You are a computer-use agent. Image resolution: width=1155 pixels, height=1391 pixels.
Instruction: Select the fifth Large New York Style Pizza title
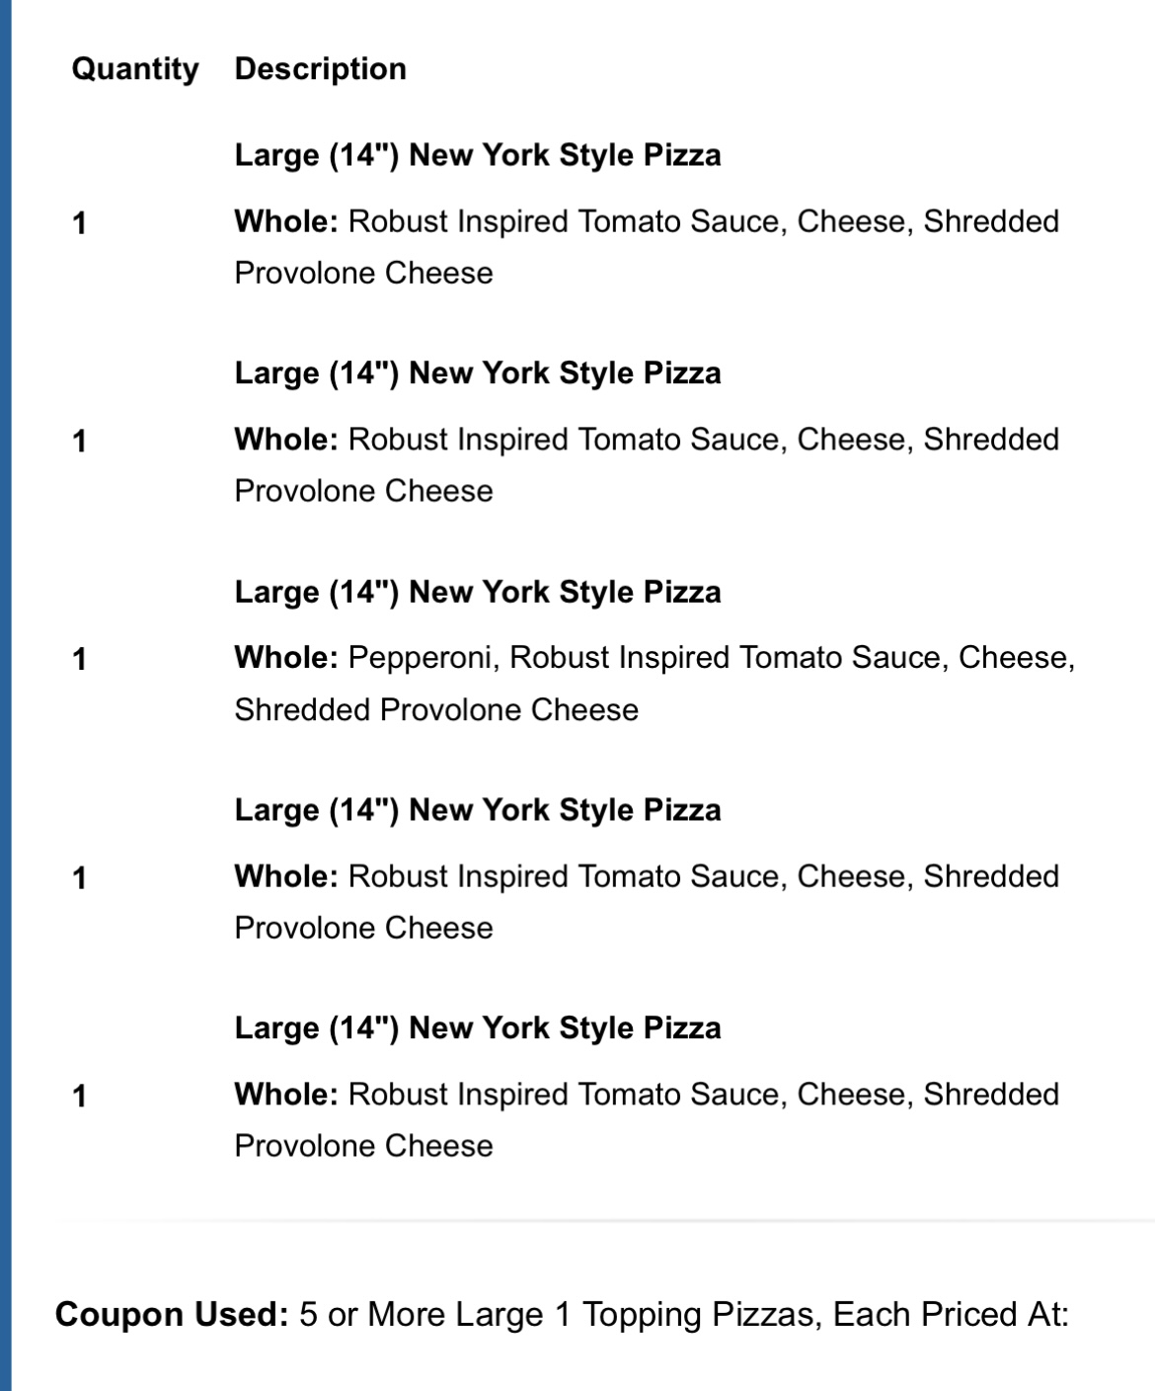tap(477, 1028)
